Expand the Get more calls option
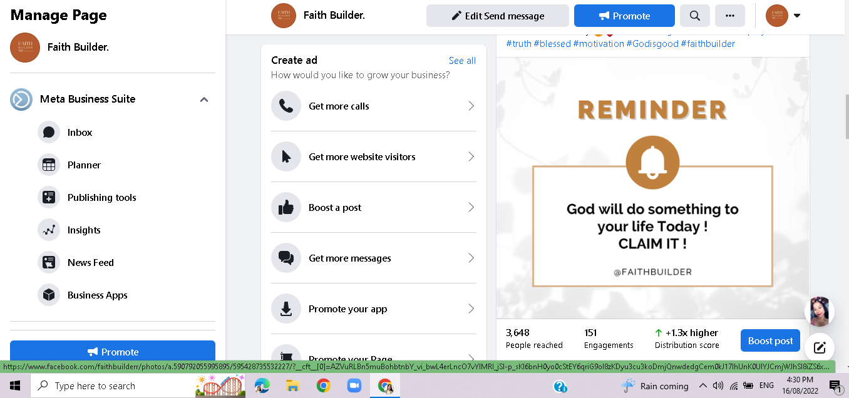 click(x=374, y=106)
